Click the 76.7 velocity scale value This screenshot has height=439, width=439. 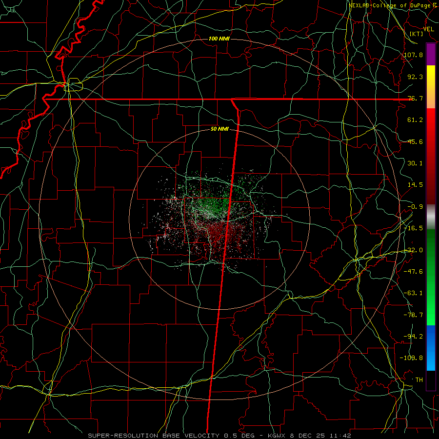pos(415,98)
